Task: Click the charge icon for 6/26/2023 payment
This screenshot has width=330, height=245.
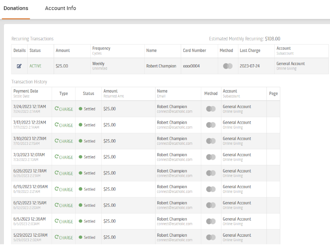Action: (57, 173)
